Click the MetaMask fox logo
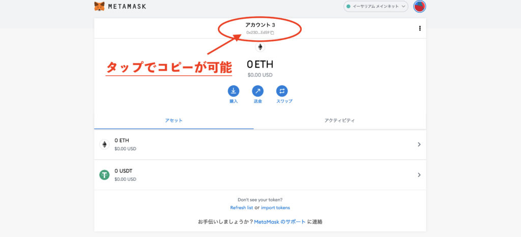Screen dimensions: 521x237 [99, 6]
